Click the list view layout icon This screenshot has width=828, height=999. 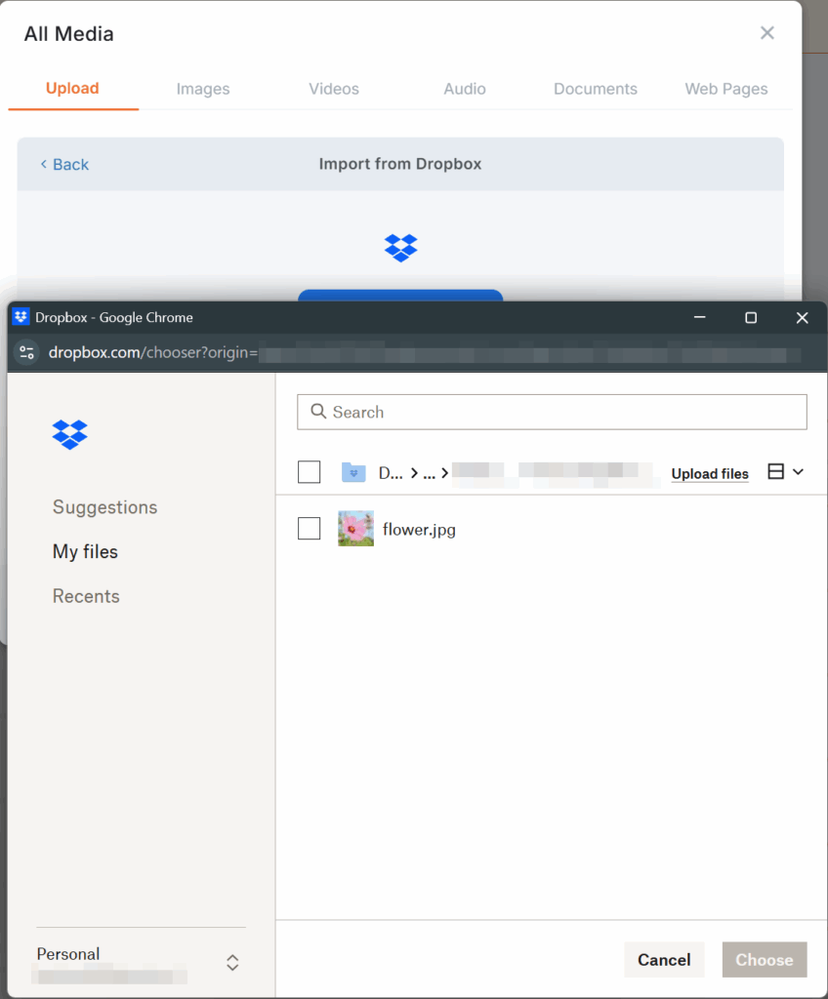[x=776, y=472]
